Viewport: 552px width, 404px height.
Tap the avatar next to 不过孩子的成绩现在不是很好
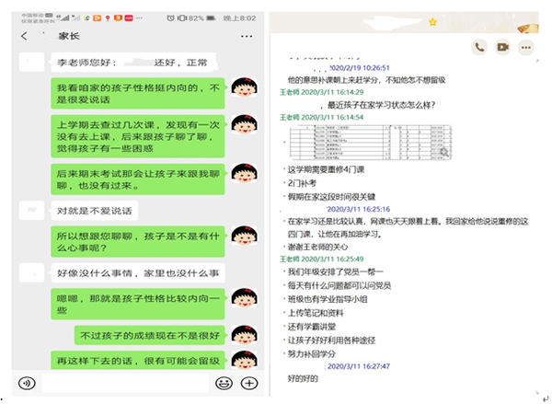245,335
